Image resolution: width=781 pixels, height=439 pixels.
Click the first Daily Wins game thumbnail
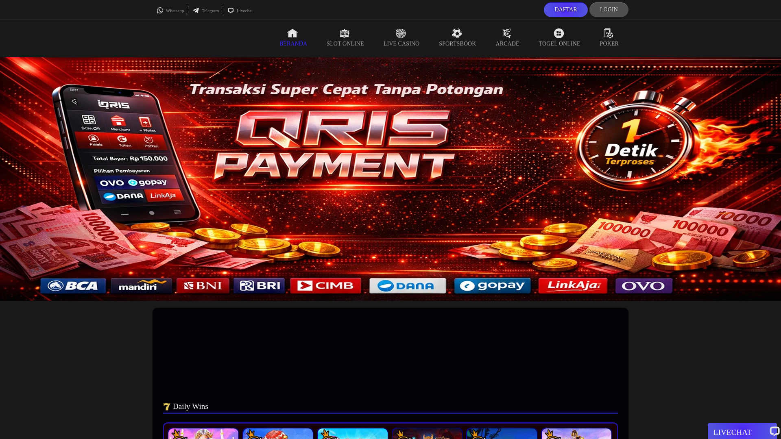click(x=203, y=434)
